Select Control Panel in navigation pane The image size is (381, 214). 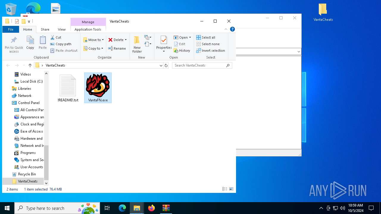tap(29, 103)
